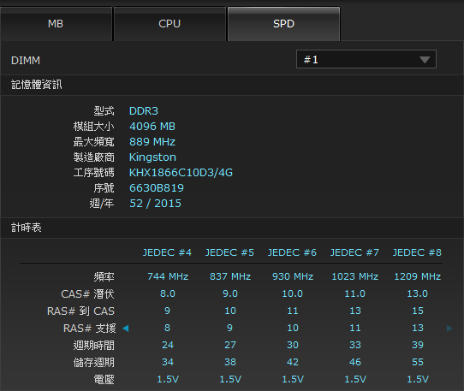This screenshot has width=464, height=391.
Task: Switch to the MB tab
Action: click(x=56, y=24)
